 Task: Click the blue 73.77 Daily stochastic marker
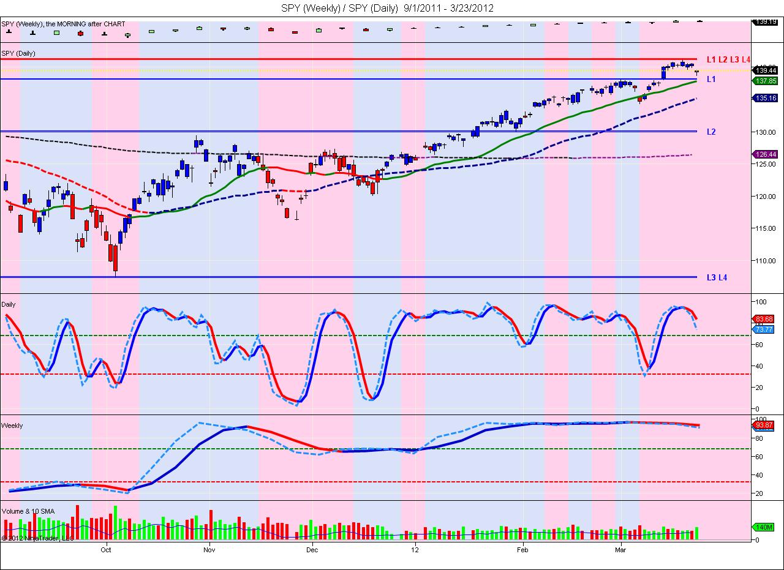(764, 329)
